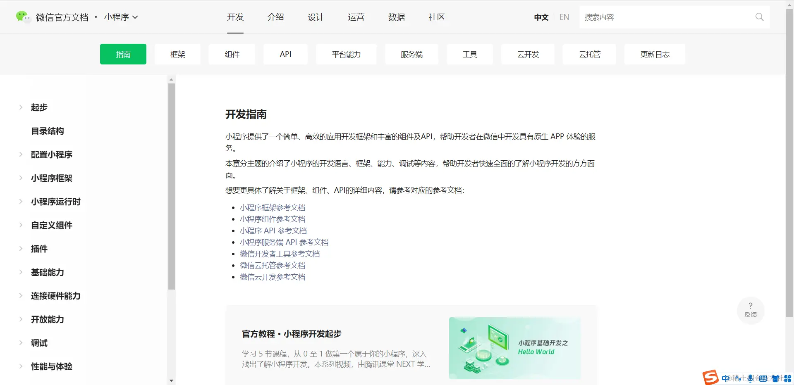Expand the 自定义组件 section chevron
The height and width of the screenshot is (385, 794).
click(21, 225)
